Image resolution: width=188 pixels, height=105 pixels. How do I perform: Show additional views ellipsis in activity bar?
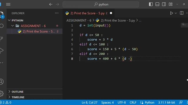(1, 62)
